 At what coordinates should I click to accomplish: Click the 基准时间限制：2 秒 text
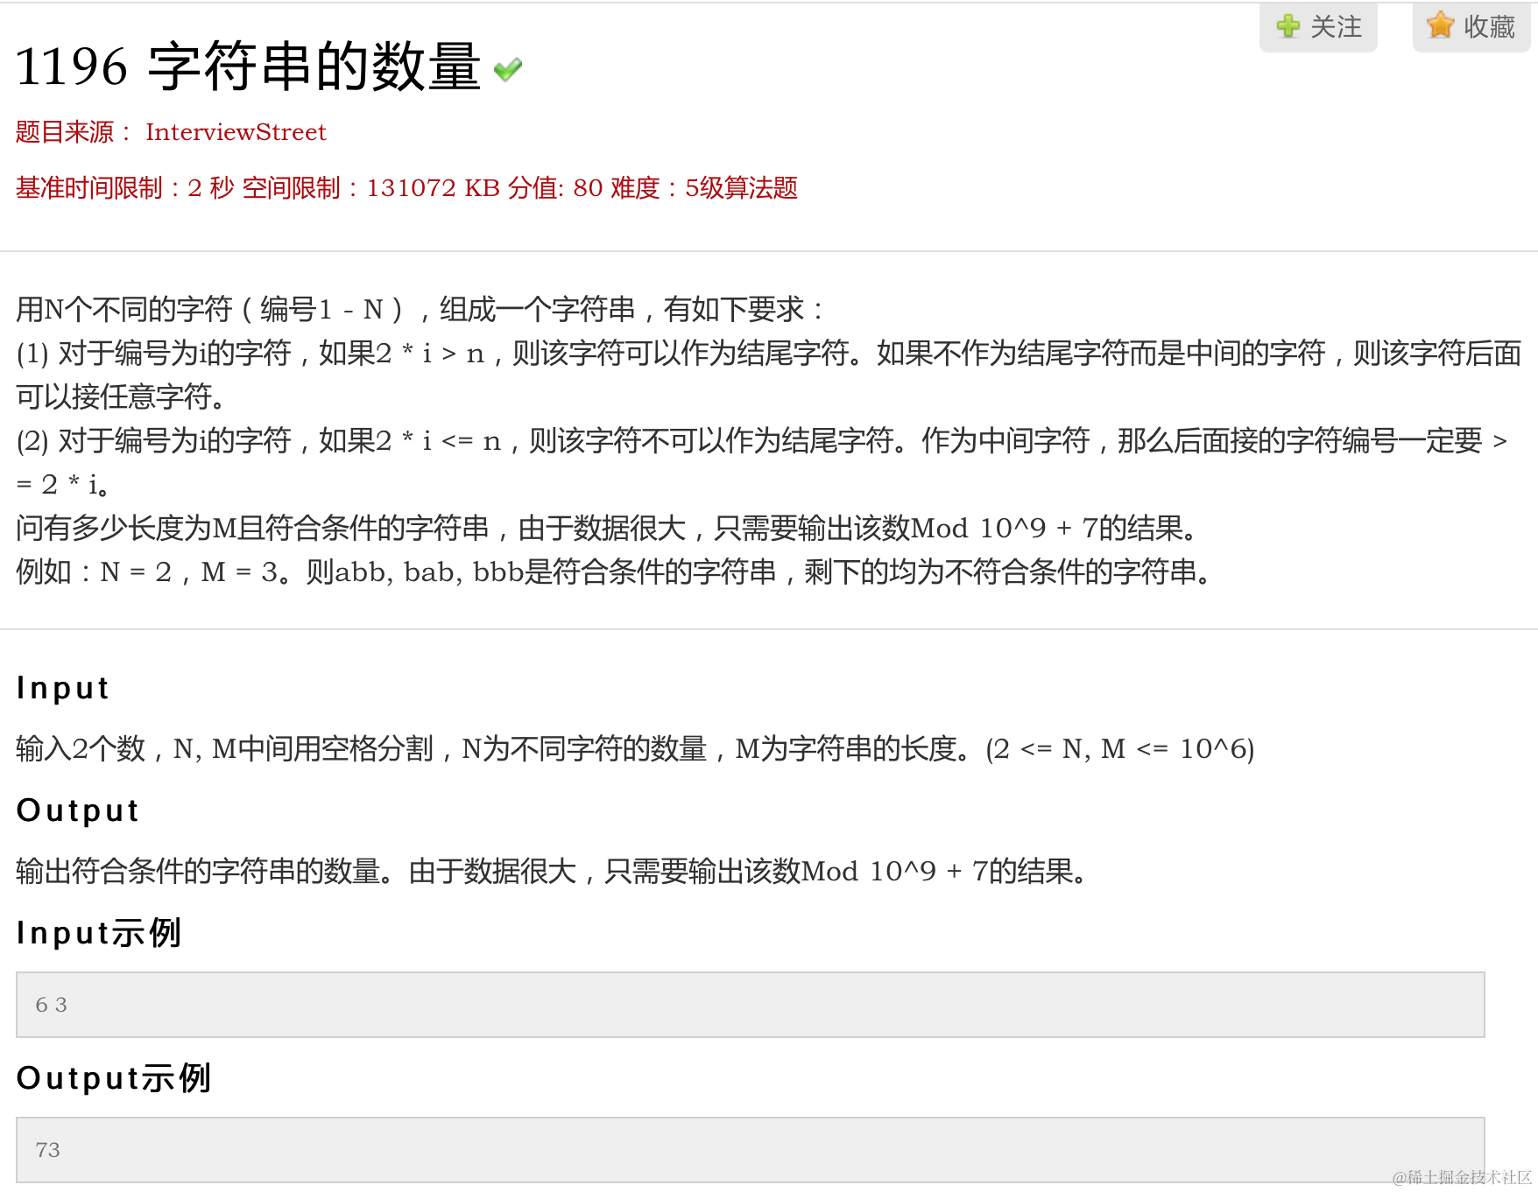[x=125, y=188]
